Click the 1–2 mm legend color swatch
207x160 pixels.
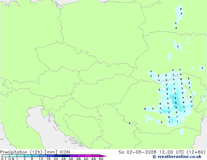click(x=21, y=156)
